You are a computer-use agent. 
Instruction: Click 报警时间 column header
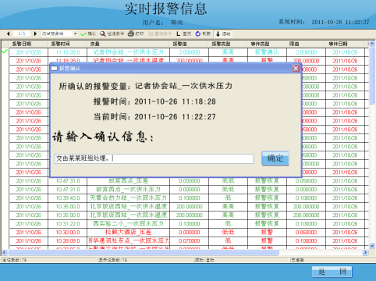(67, 44)
